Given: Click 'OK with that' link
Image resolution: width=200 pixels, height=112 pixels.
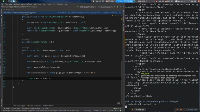Looking at the screenshot, I should point(62,13).
